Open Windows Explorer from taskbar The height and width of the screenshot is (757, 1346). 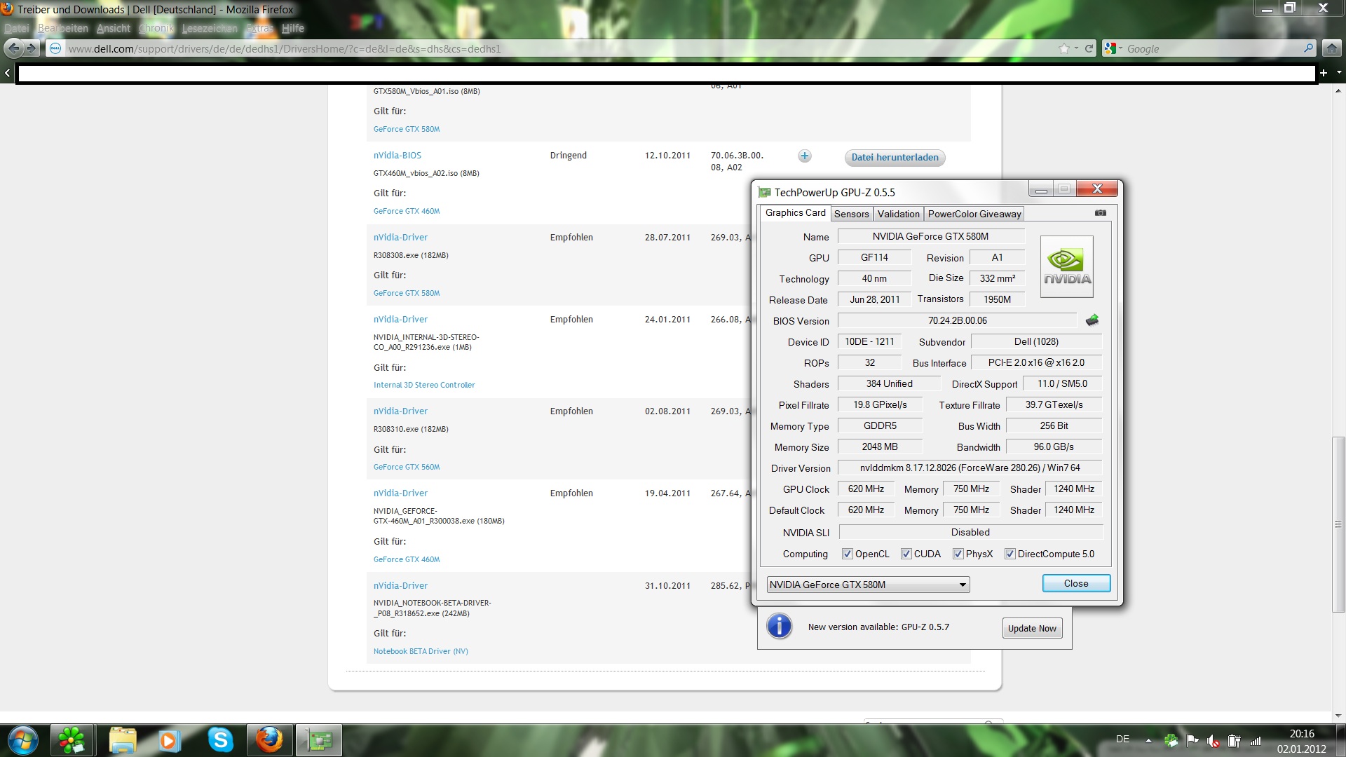pos(123,740)
